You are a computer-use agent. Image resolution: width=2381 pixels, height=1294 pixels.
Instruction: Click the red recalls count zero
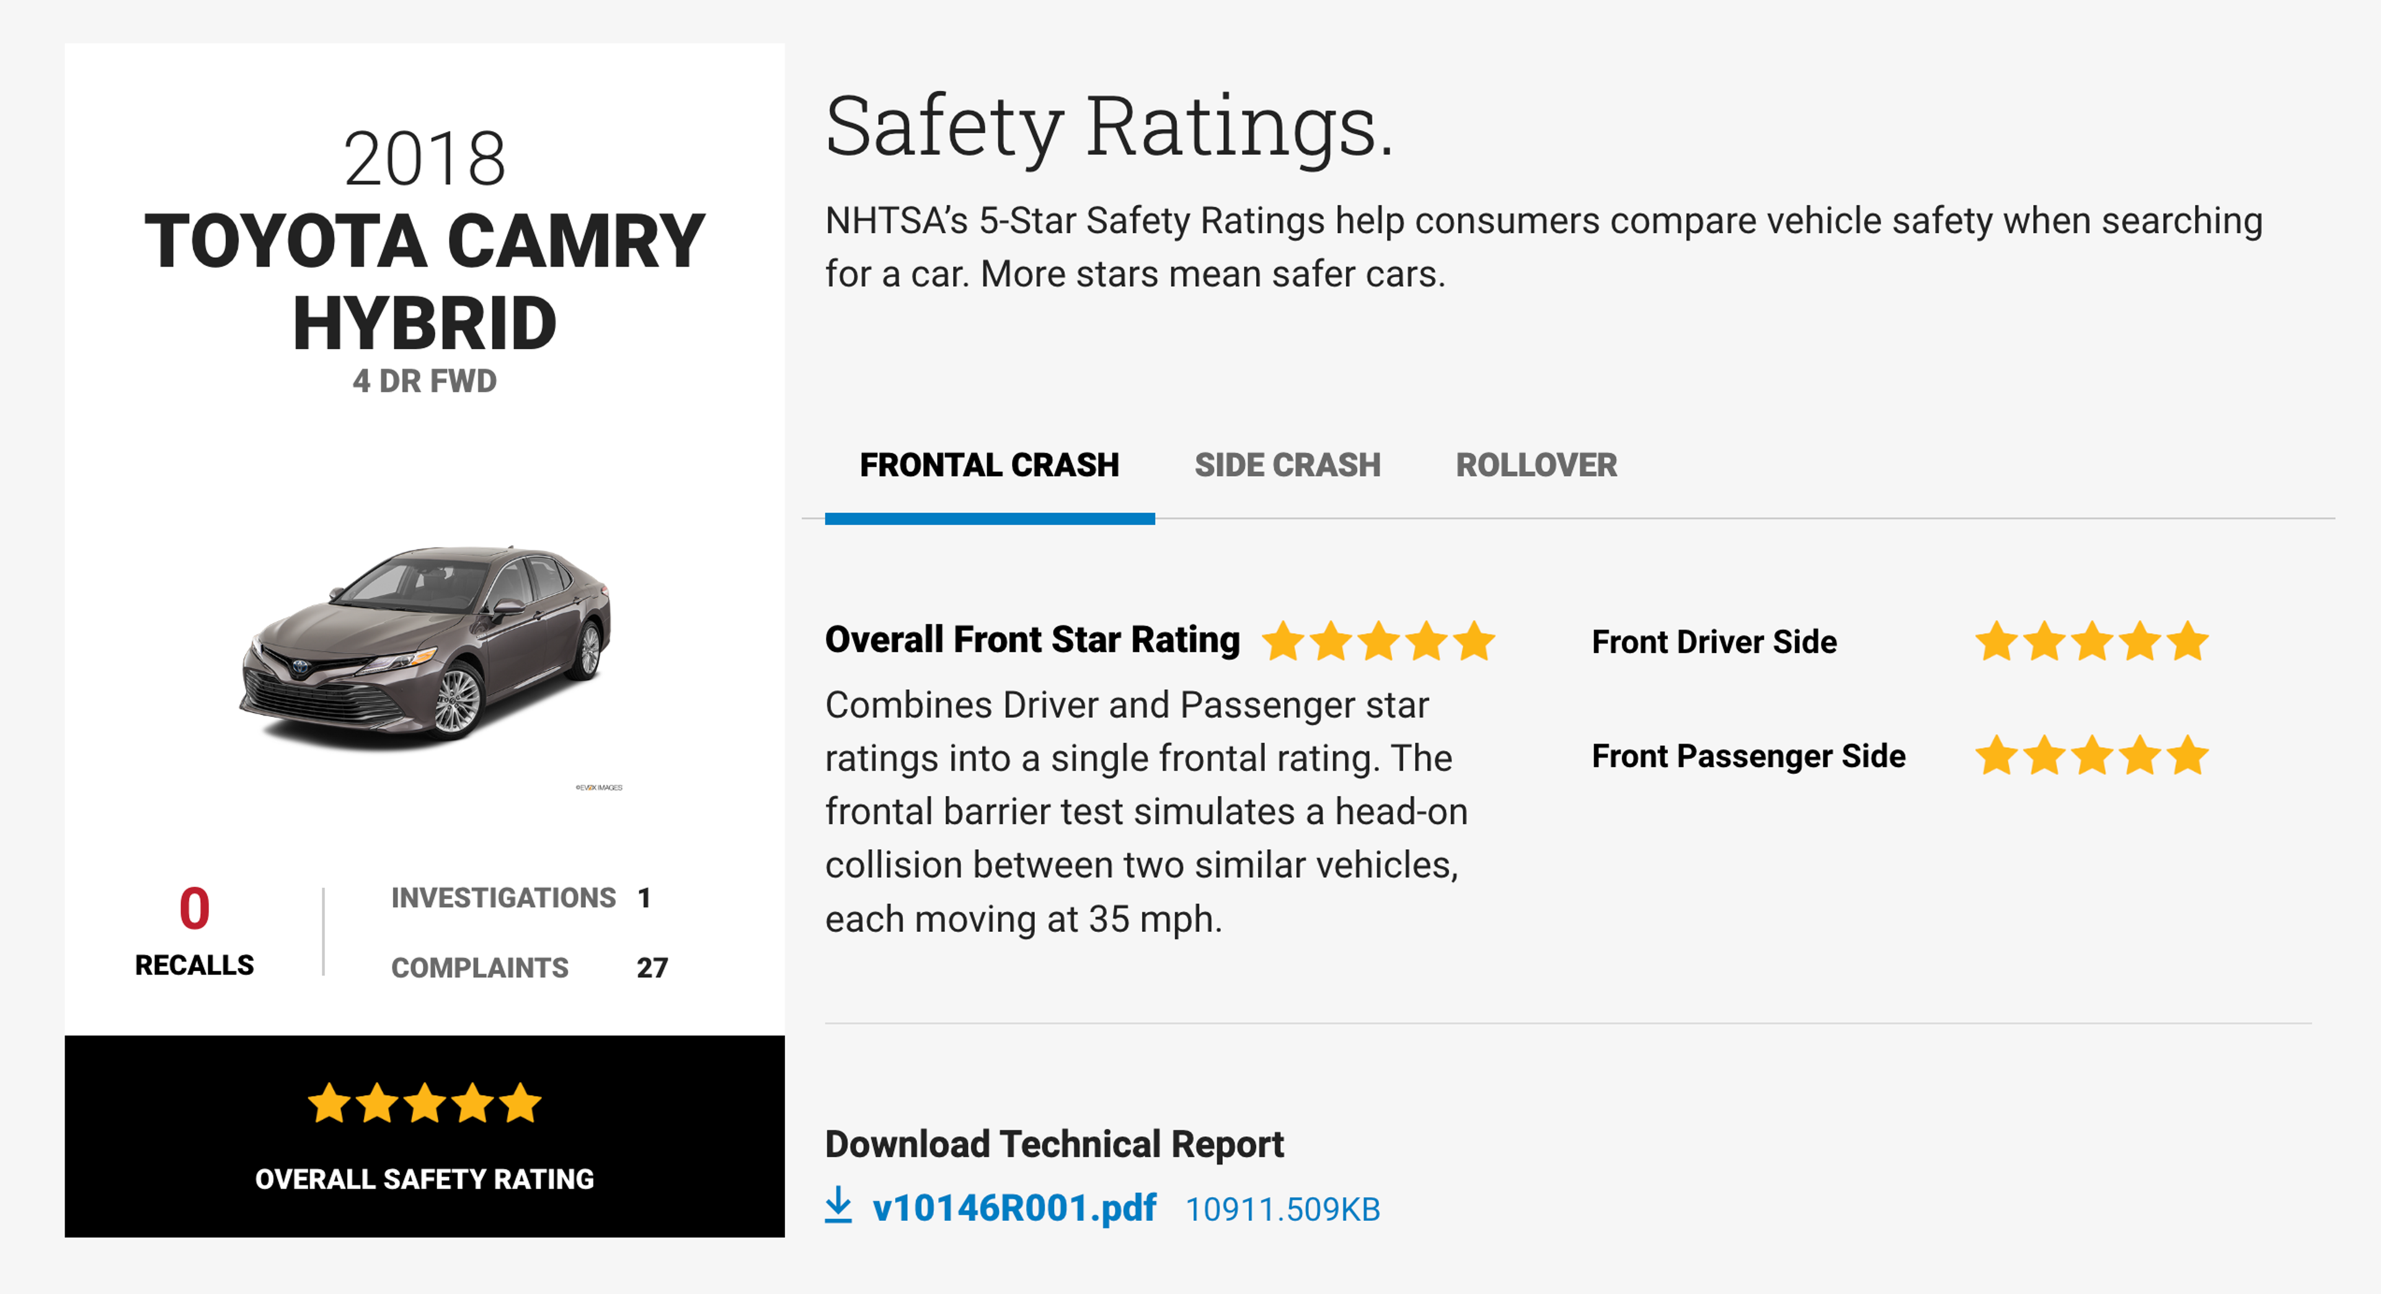(x=194, y=908)
